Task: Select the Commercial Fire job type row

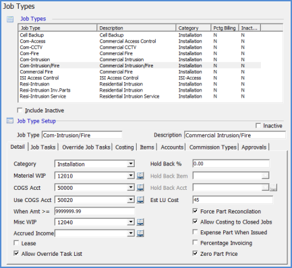Action: (140, 72)
